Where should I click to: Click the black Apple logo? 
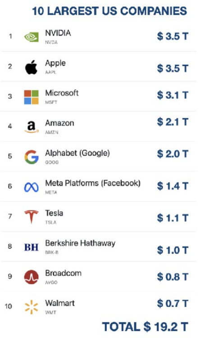[31, 67]
